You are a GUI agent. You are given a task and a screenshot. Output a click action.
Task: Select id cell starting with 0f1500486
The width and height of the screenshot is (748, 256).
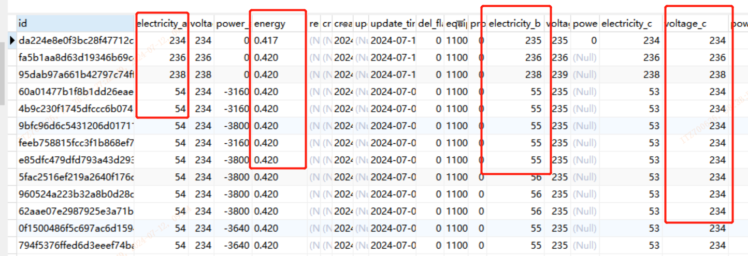76,228
